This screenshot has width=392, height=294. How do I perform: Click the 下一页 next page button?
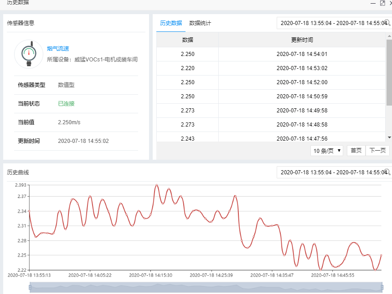tap(378, 150)
